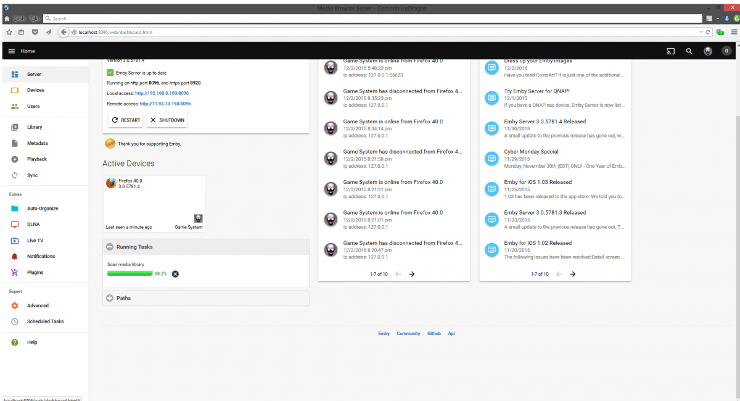Cancel the Scan media library task
Viewport: 740px width, 401px height.
click(x=175, y=274)
